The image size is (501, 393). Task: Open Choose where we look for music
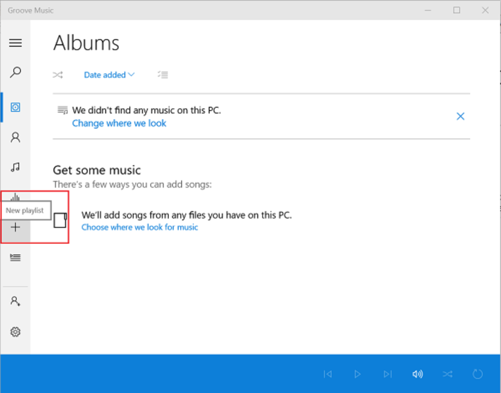[x=140, y=227]
